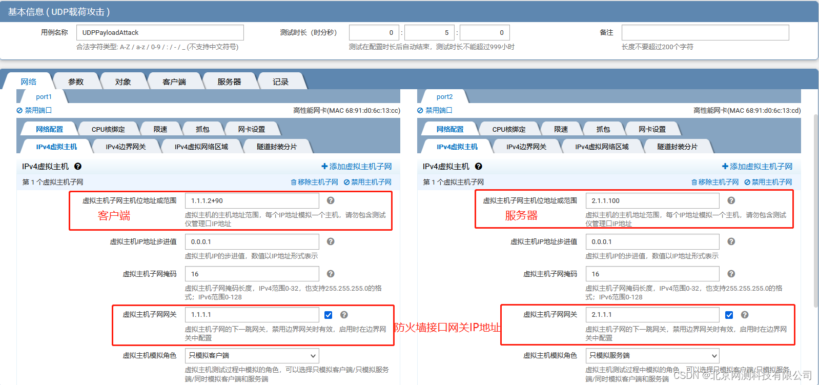The height and width of the screenshot is (385, 819).
Task: Click 移除主机子网 link in port2
Action: [715, 182]
